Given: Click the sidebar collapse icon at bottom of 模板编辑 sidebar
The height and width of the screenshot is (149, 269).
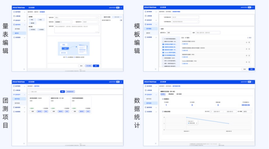Looking at the screenshot, I should click(x=155, y=69).
